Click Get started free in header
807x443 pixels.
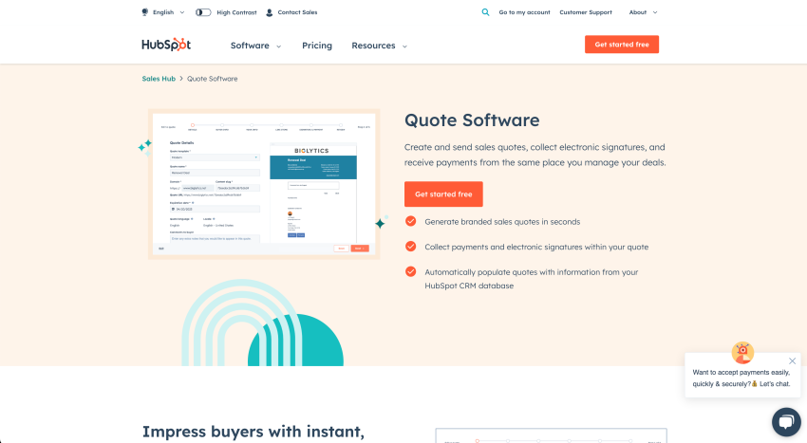pos(622,45)
